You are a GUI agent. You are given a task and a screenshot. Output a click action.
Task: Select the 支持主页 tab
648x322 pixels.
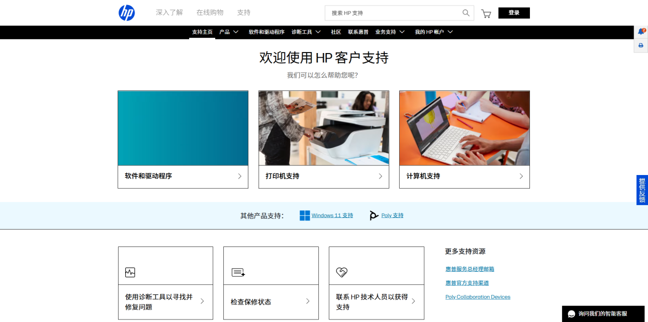[202, 32]
